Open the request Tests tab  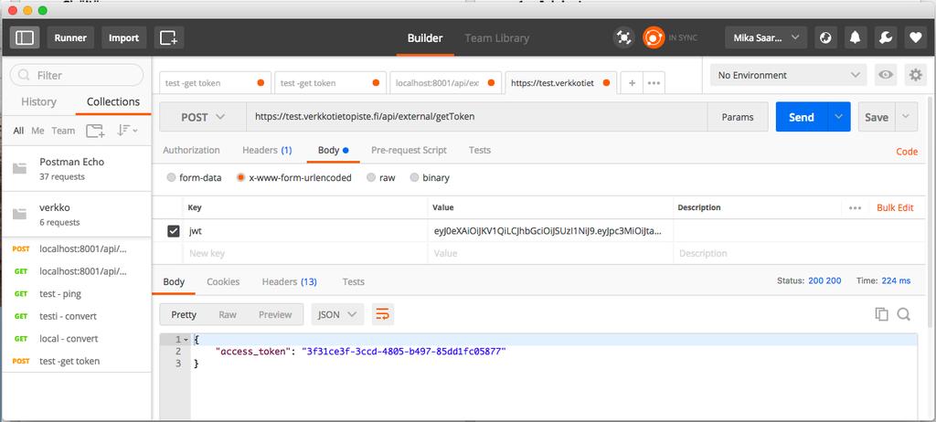479,150
